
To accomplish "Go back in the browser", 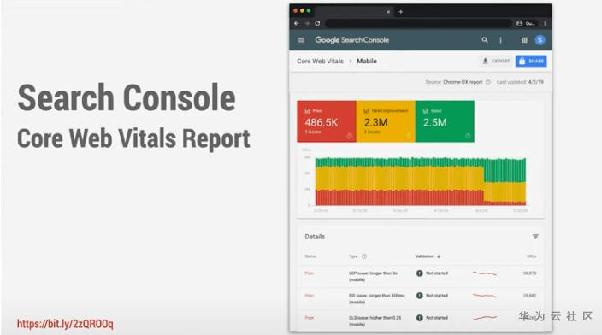I will point(297,23).
